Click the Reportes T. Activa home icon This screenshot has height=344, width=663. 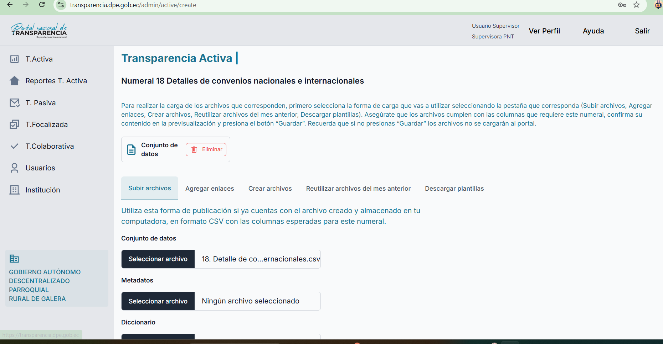pos(14,81)
